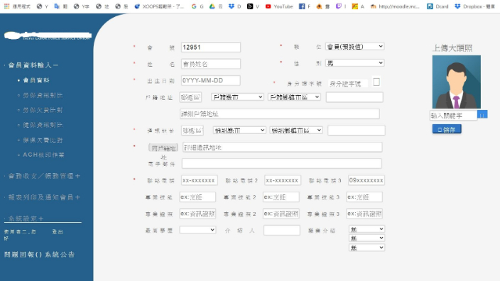The image size is (500, 281).
Task: Open 問題回報 系統公告 link
Action: pyautogui.click(x=39, y=255)
